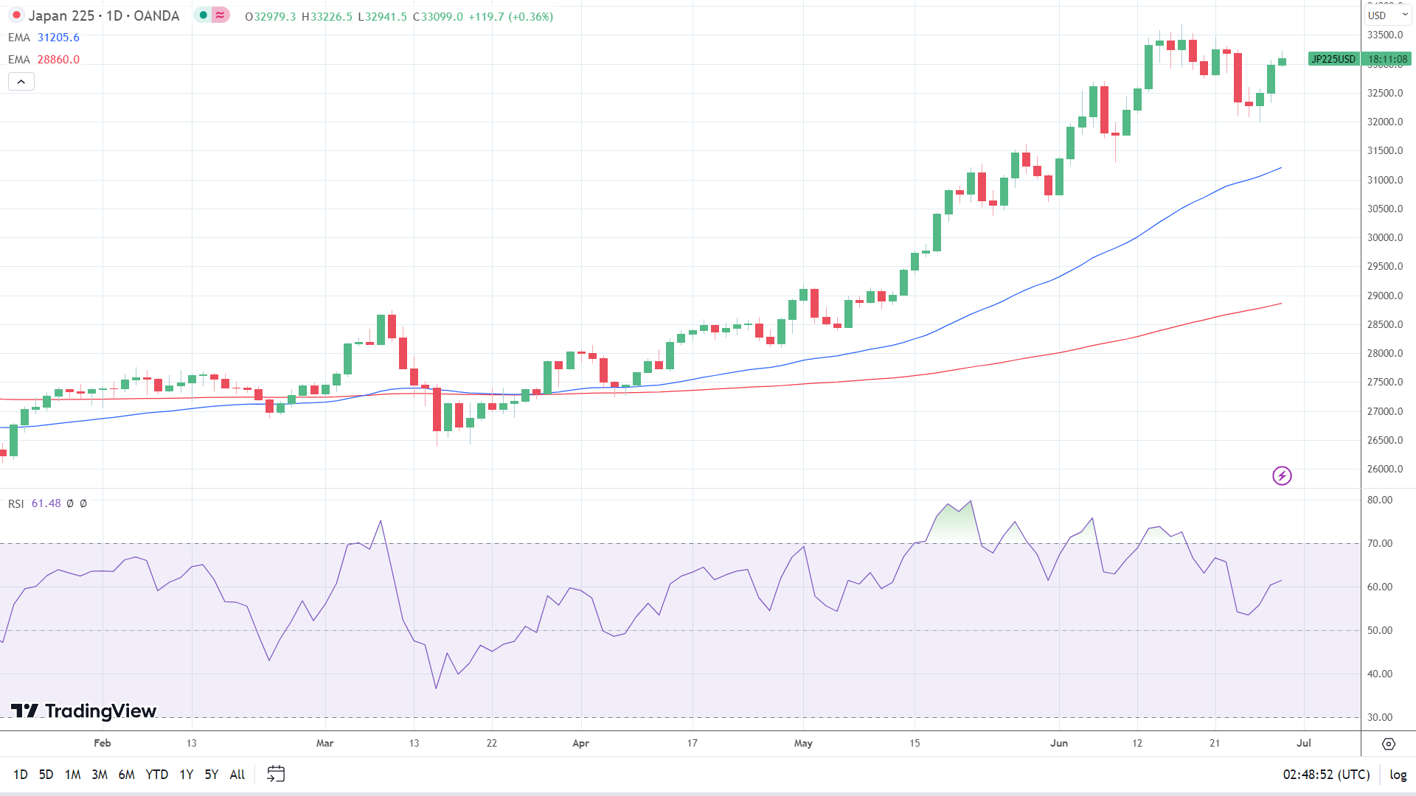Open the go-to-date calendar icon

coord(276,774)
